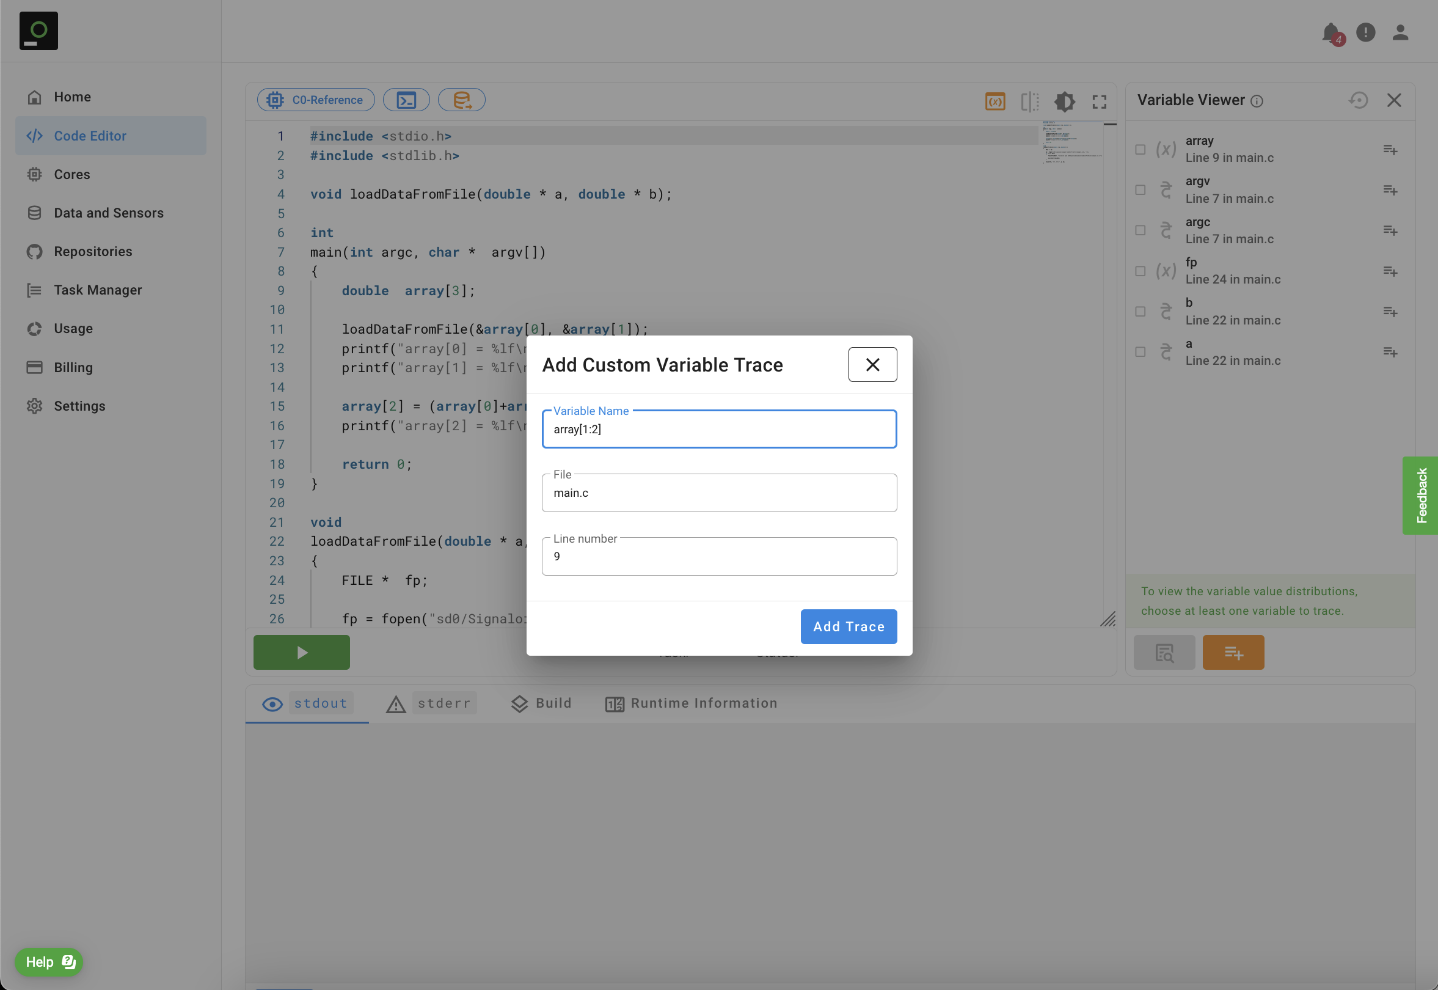The width and height of the screenshot is (1438, 990).
Task: Click the split editor view icon
Action: pyautogui.click(x=1029, y=101)
